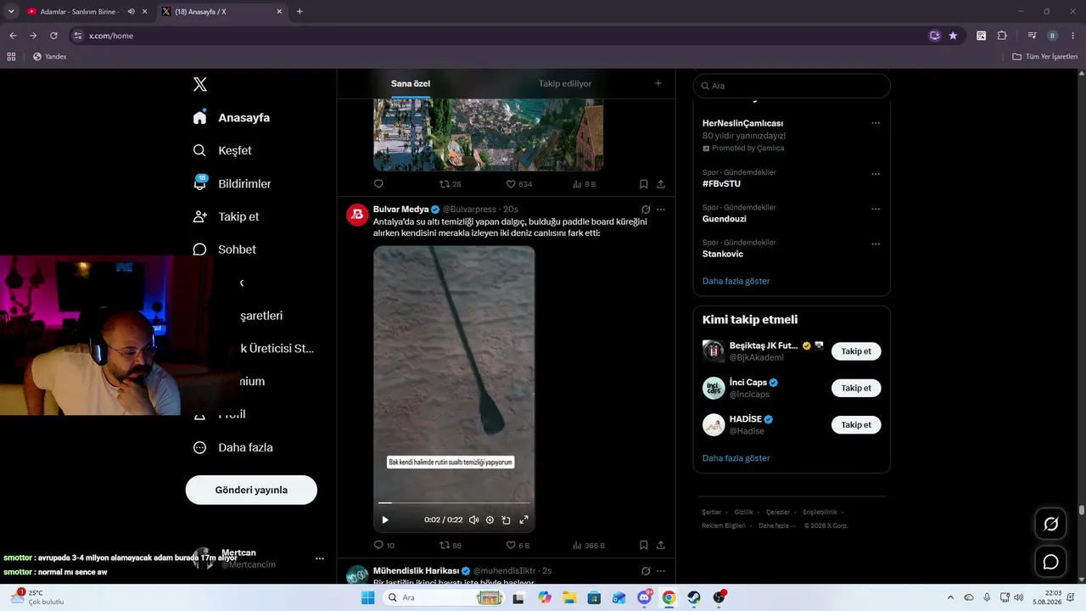This screenshot has width=1086, height=611.
Task: Share the Bulvar Medya post
Action: pos(661,545)
